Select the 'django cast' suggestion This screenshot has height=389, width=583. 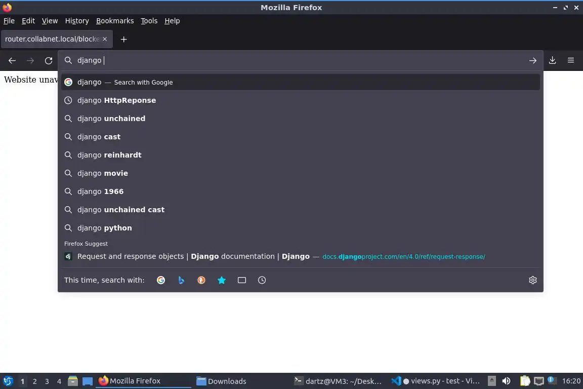301,137
